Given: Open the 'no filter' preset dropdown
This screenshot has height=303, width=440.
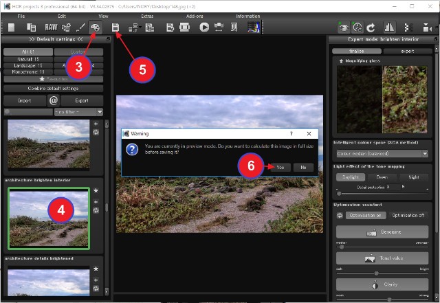Looking at the screenshot, I should 79,111.
